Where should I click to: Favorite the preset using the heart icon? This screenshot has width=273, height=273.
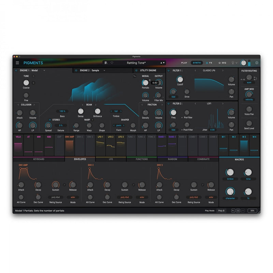click(112, 63)
